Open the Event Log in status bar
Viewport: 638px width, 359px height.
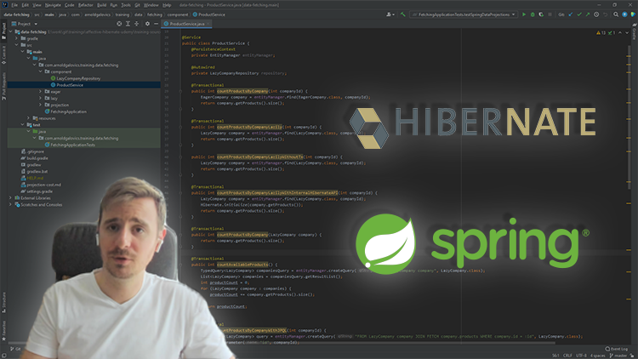point(616,349)
